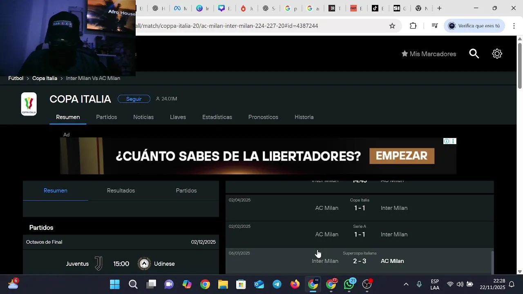Click the Udinese team crest

144,264
